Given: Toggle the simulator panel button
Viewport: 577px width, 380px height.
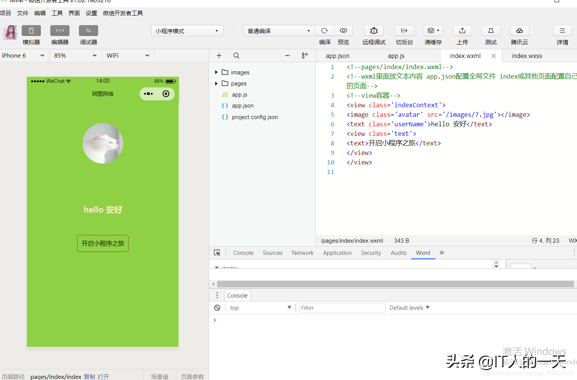Looking at the screenshot, I should (x=31, y=31).
